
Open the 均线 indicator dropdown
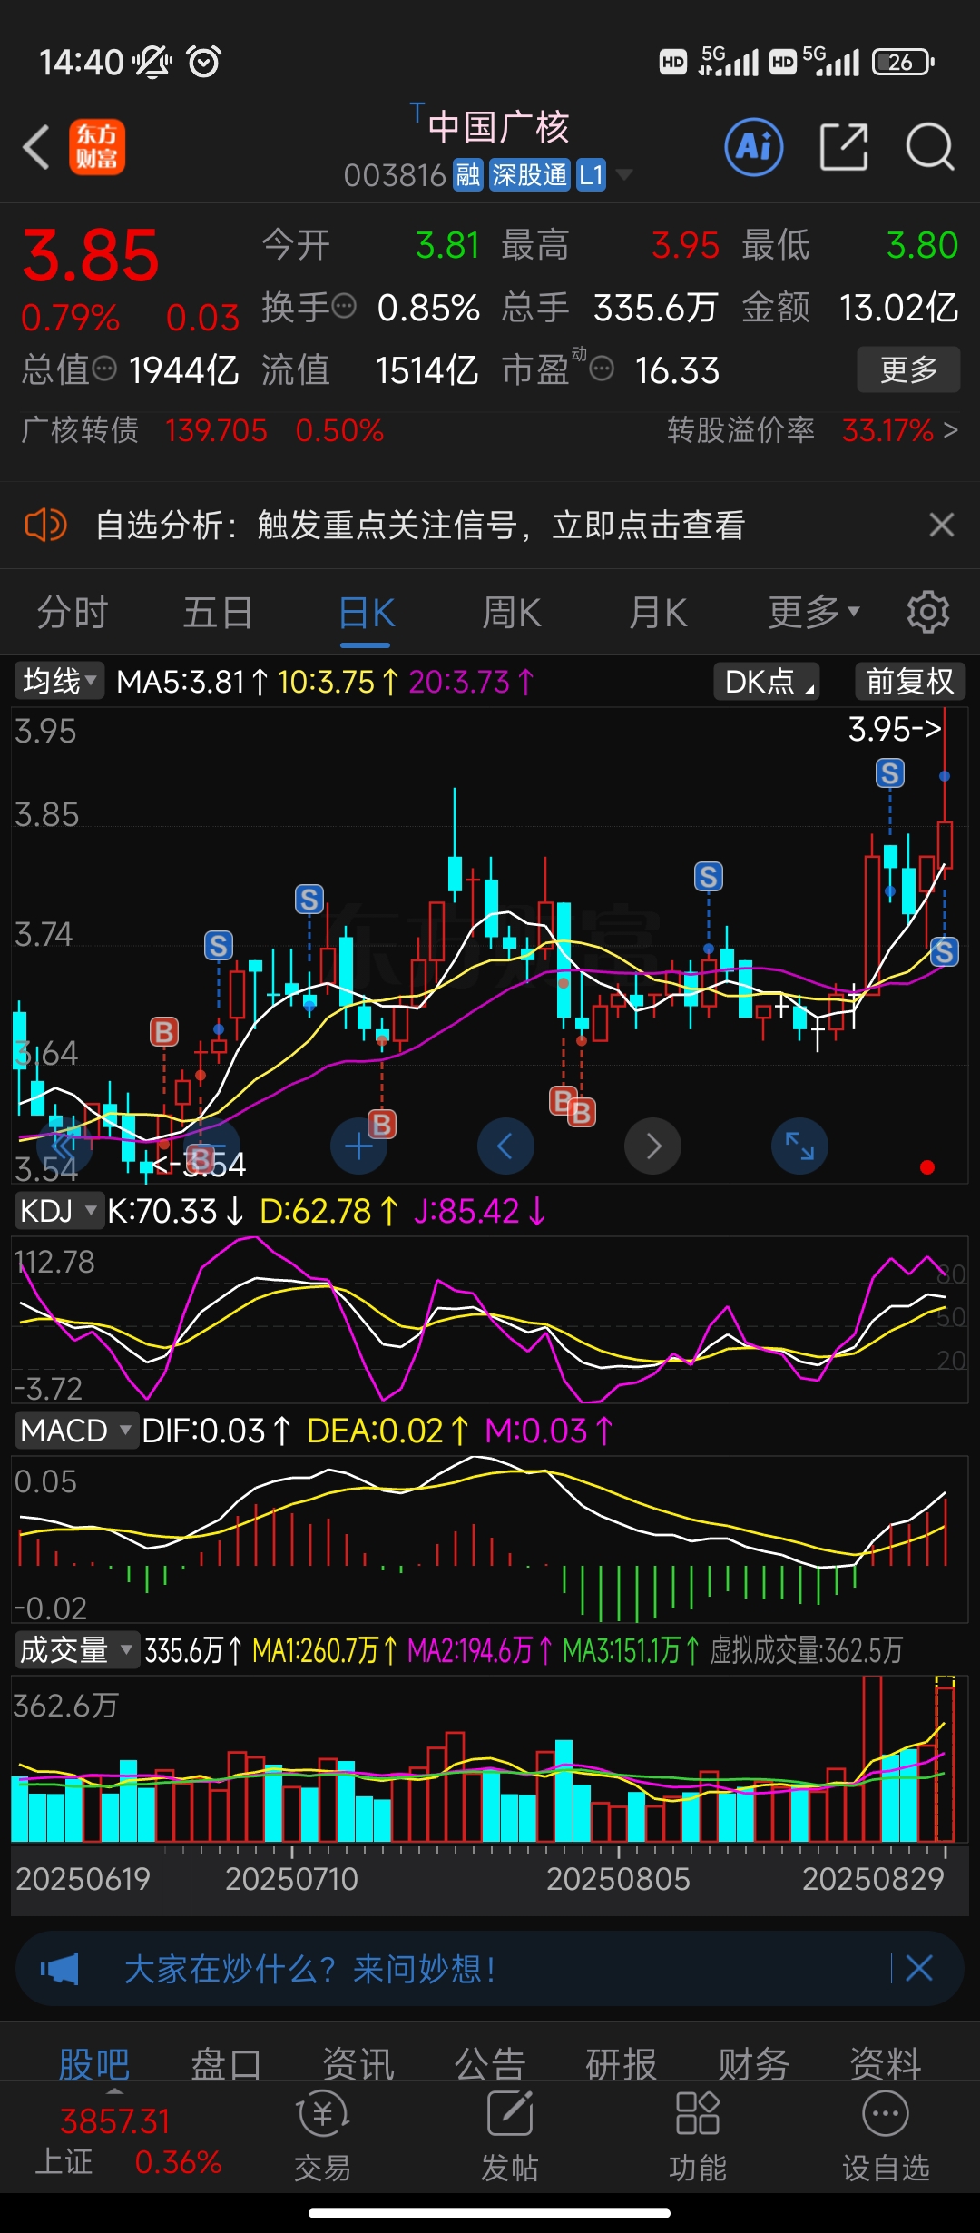pos(59,681)
